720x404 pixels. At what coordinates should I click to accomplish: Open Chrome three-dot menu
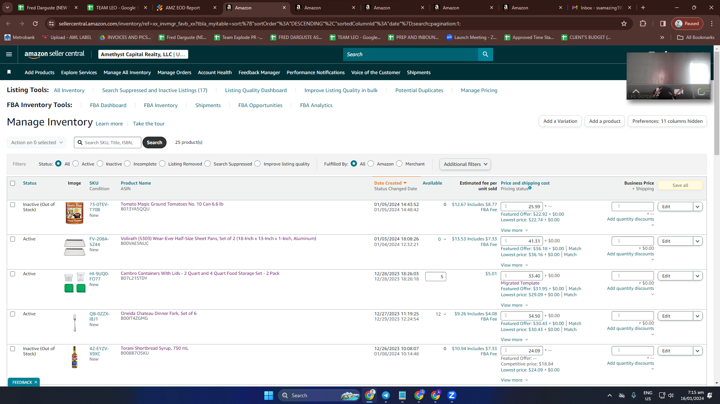click(x=712, y=24)
